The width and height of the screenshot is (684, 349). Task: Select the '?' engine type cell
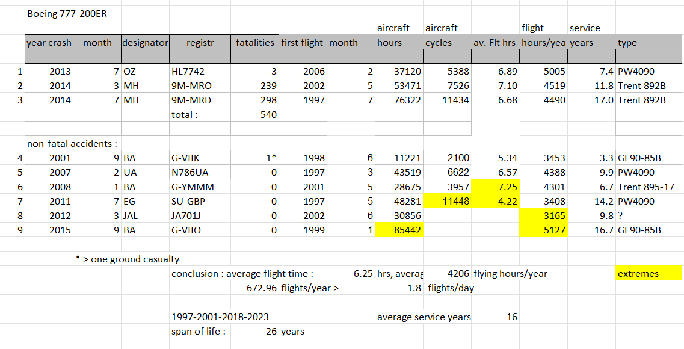click(650, 215)
